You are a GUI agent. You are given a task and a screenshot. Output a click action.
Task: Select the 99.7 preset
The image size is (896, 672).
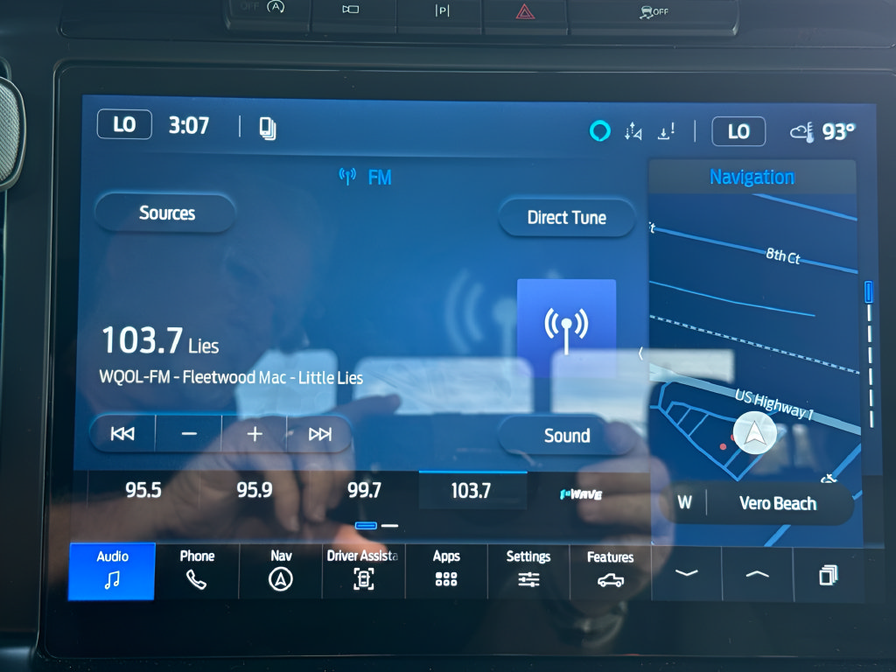[364, 490]
